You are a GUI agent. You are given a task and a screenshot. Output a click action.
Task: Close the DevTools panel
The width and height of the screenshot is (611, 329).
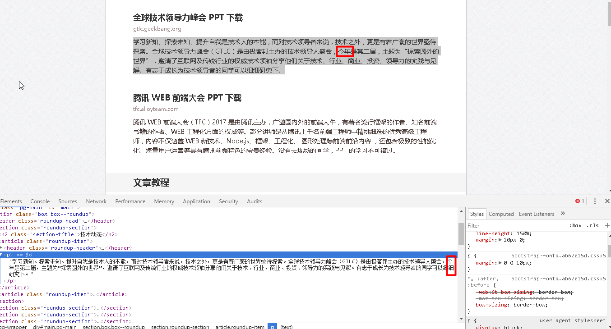point(607,201)
